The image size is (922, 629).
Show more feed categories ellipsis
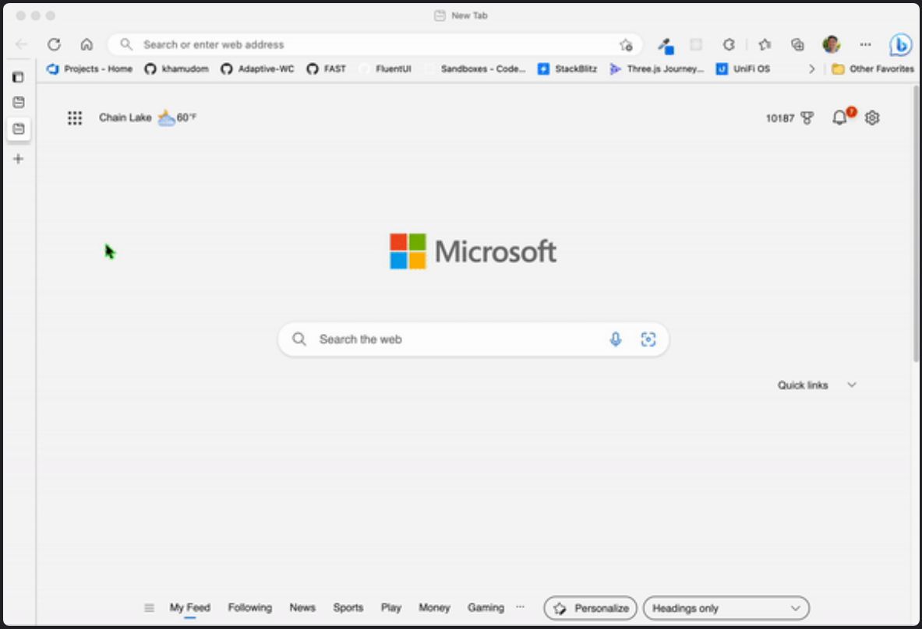521,606
